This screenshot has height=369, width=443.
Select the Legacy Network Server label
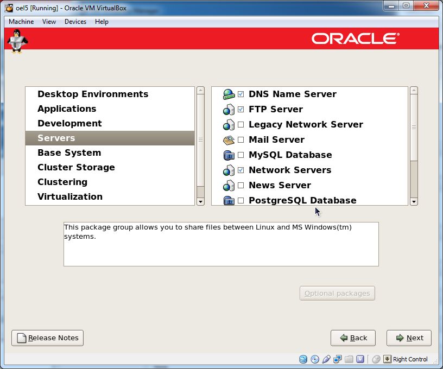pyautogui.click(x=306, y=124)
